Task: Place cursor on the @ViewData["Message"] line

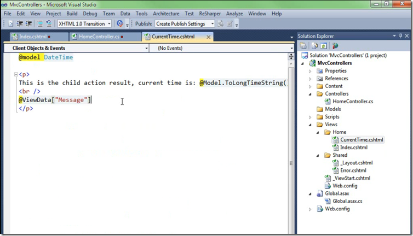Action: click(x=55, y=100)
